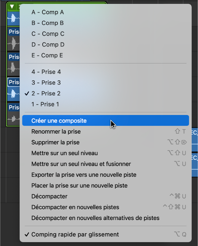
Task: Choose Prise 1 from the take list
Action: pos(45,104)
